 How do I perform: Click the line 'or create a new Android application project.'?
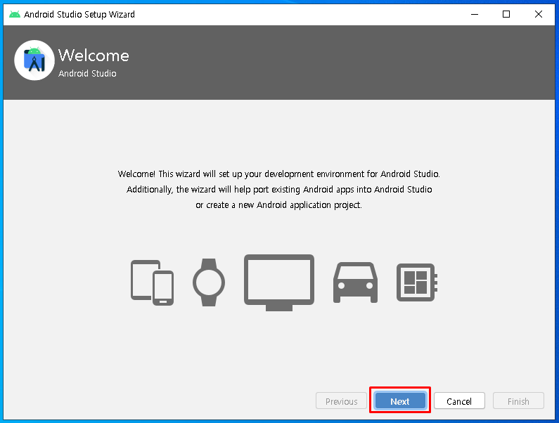click(x=278, y=205)
